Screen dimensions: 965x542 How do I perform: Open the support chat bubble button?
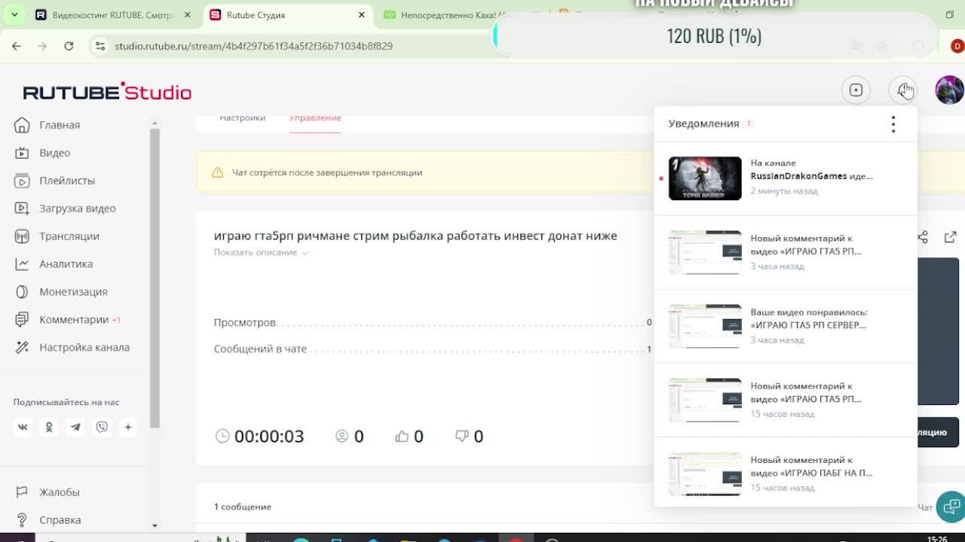[x=951, y=506]
